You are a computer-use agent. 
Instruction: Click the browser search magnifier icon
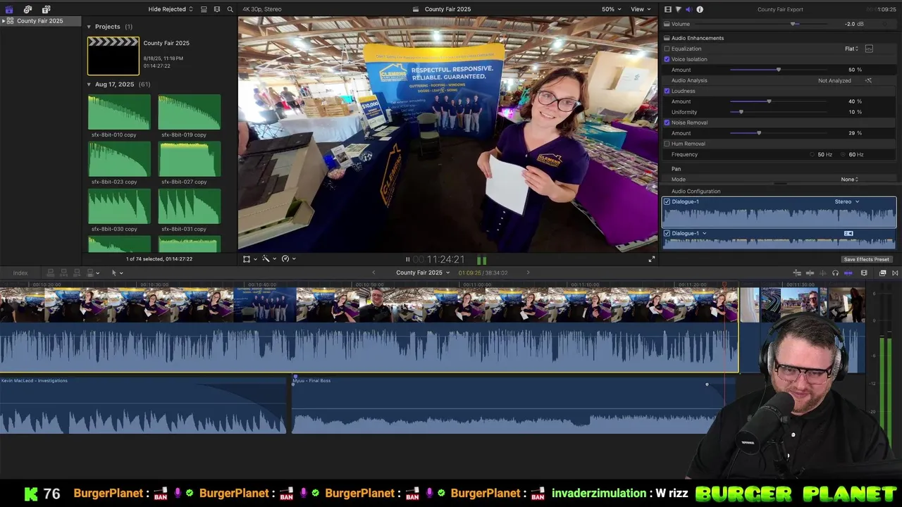pyautogui.click(x=230, y=9)
